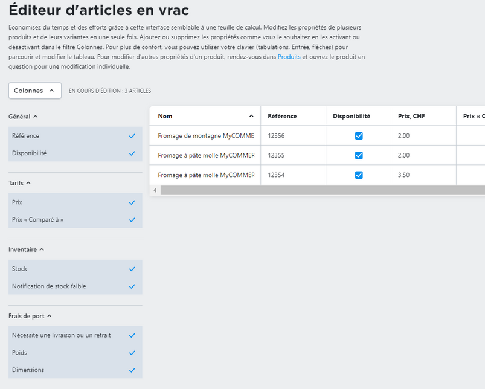Select reference cell 12354
Screen dimensions: 485x389
(x=293, y=175)
